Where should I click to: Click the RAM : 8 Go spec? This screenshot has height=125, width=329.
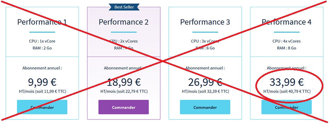click(287, 48)
